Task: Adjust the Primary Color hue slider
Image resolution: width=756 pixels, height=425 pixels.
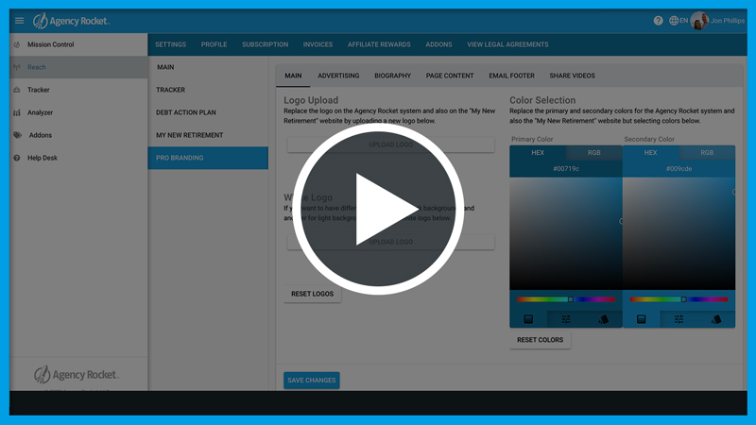Action: [x=566, y=299]
